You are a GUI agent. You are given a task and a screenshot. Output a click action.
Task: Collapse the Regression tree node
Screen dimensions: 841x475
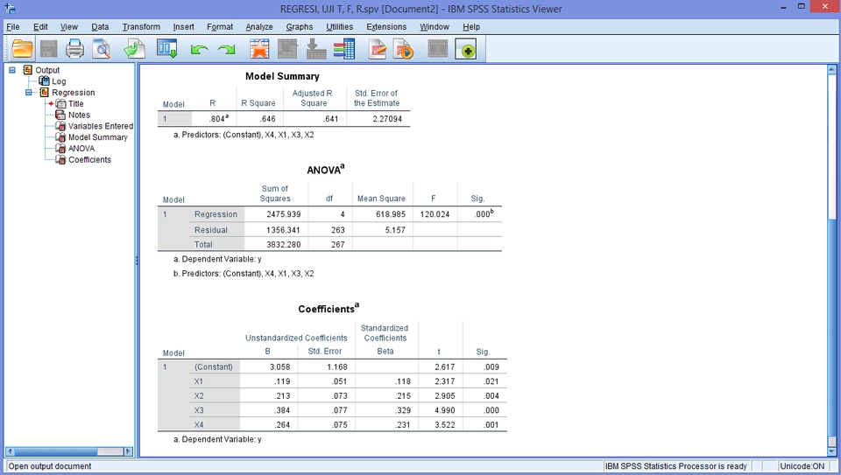pos(28,93)
